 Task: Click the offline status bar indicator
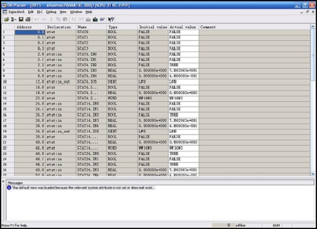(x=240, y=225)
